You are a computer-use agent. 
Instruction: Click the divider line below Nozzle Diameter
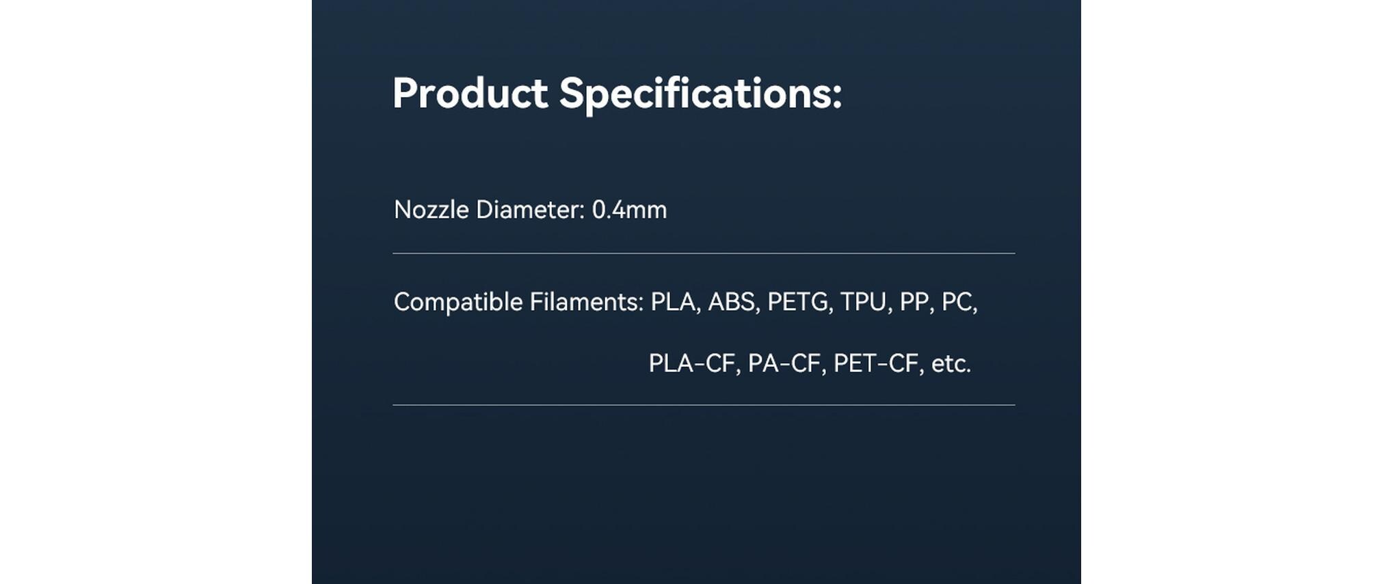coord(703,253)
